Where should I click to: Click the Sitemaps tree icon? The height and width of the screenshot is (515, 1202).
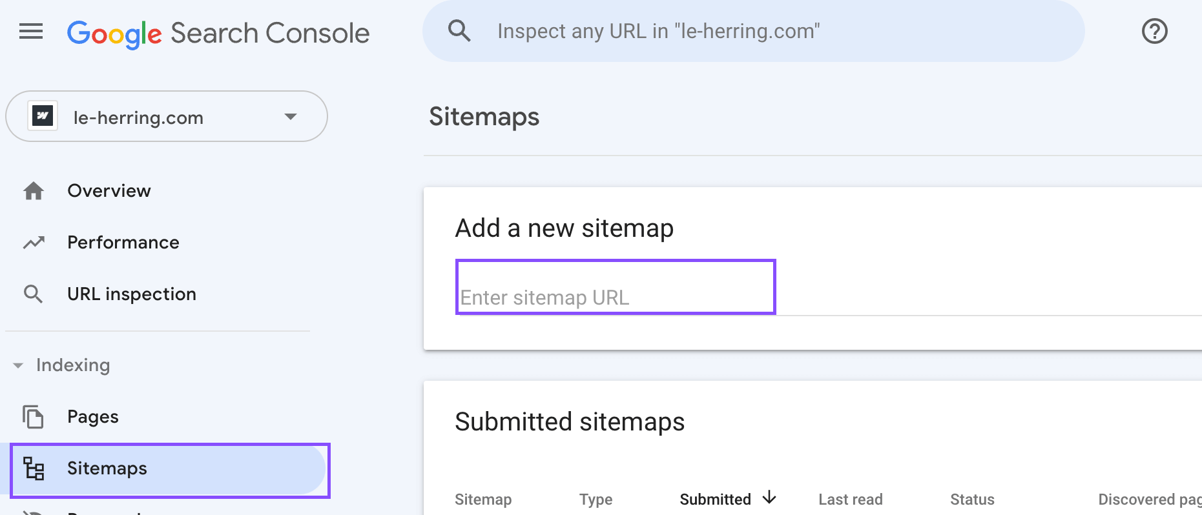[x=34, y=469]
